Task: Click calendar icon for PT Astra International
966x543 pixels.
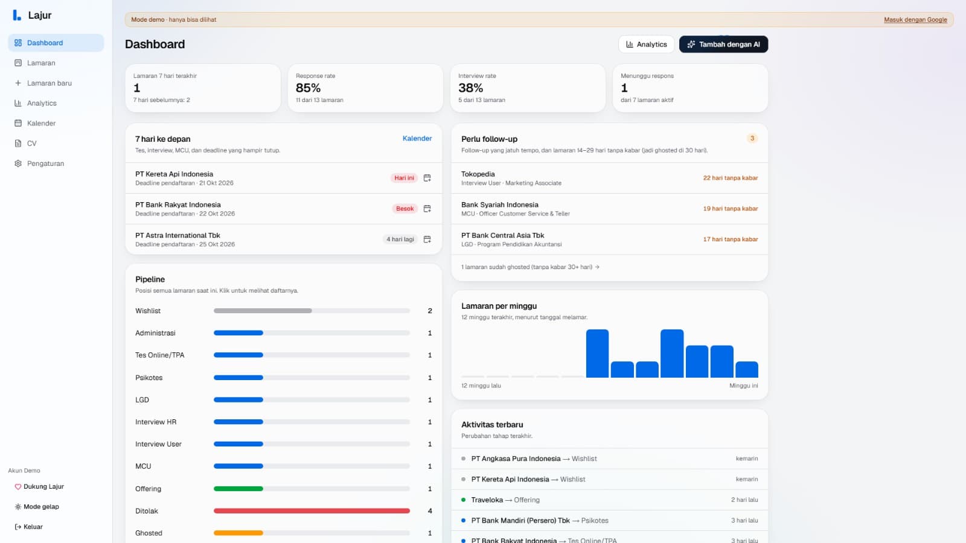Action: click(x=427, y=240)
